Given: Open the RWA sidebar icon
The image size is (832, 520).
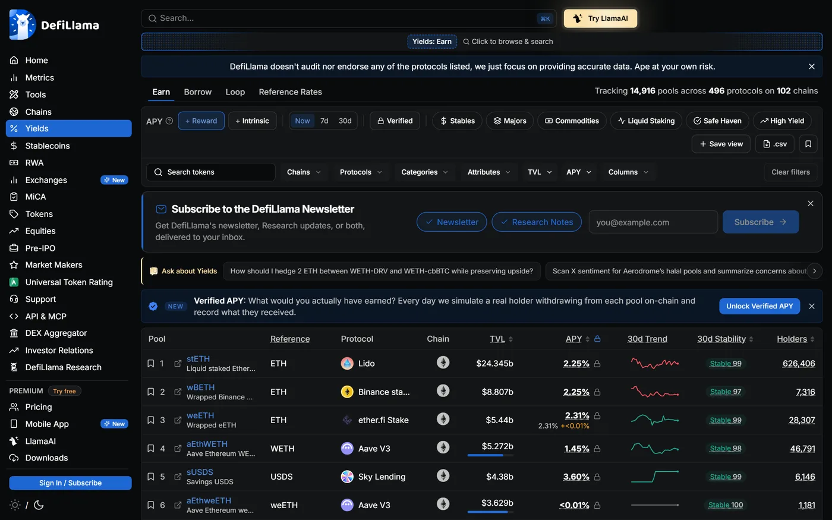Looking at the screenshot, I should click(14, 163).
